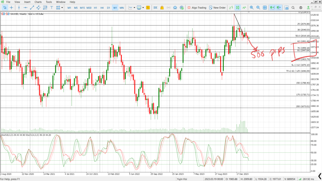
Task: Set timeframe to M5
Action: click(x=76, y=8)
